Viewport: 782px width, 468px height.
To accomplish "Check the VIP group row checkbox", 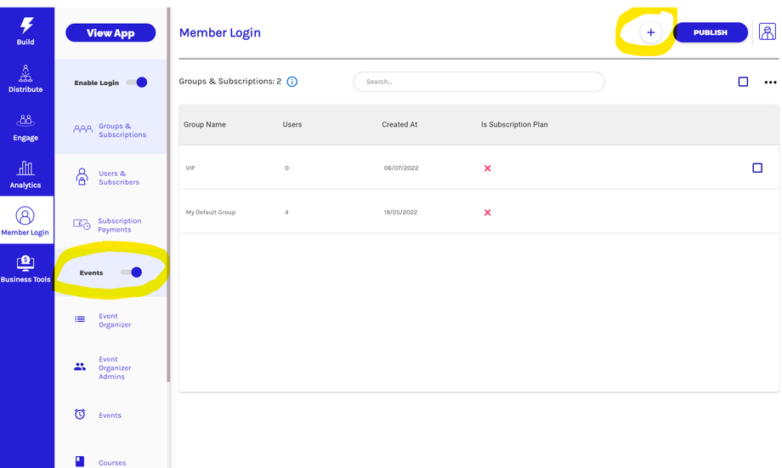I will [x=757, y=168].
